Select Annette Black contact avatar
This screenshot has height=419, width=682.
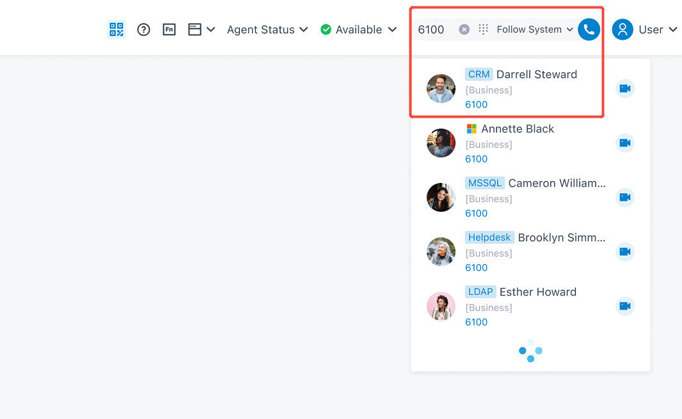pyautogui.click(x=441, y=143)
